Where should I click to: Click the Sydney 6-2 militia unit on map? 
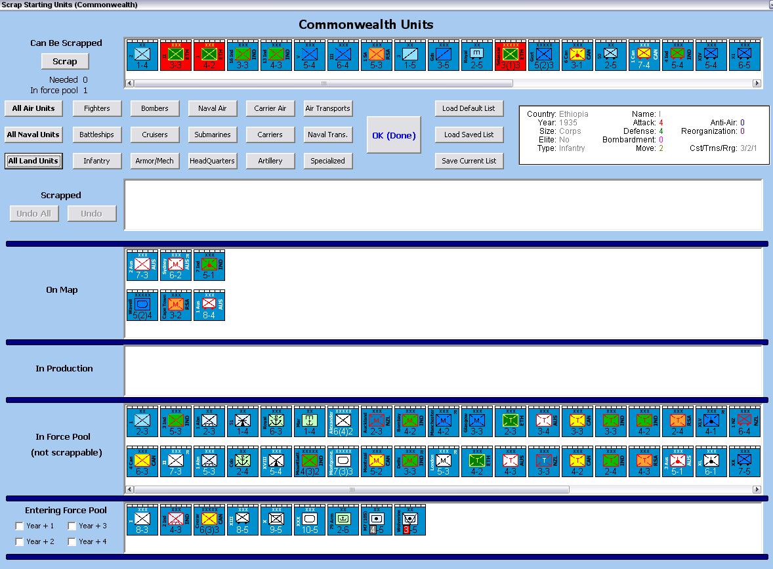coord(176,265)
